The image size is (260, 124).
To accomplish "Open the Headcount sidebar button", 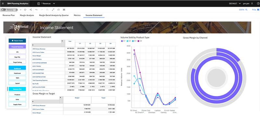I will click(x=18, y=73).
